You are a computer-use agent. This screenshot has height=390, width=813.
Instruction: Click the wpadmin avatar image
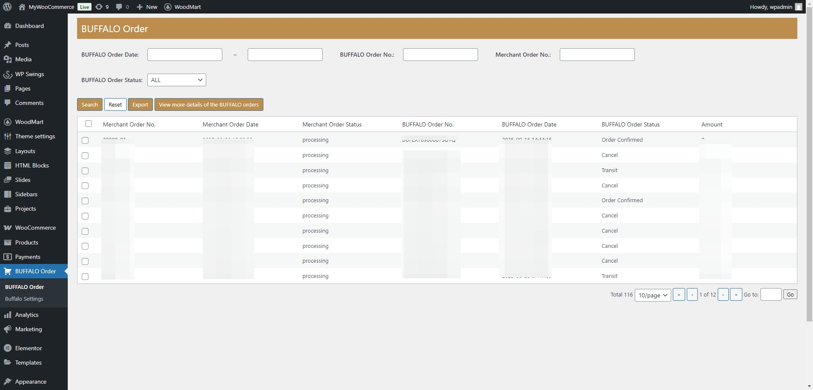click(799, 7)
